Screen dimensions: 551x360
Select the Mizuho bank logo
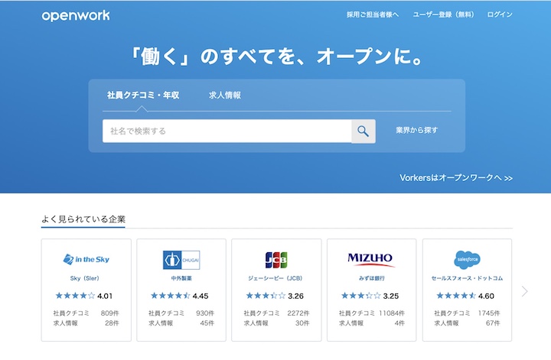(x=370, y=259)
